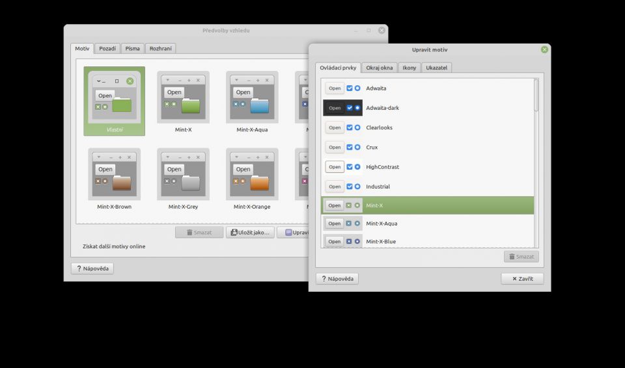Click the question mark icon on dialog Nápověda
This screenshot has width=625, height=368.
tap(324, 279)
